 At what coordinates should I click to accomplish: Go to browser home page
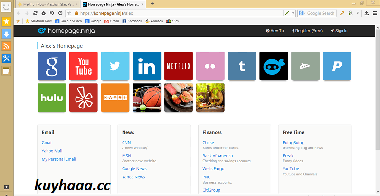(x=44, y=13)
